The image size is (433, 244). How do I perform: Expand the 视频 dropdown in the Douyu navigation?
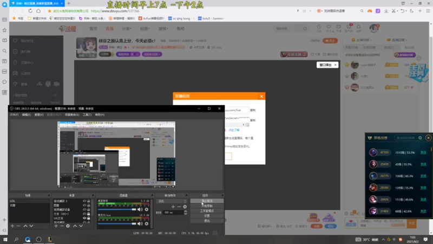point(145,29)
